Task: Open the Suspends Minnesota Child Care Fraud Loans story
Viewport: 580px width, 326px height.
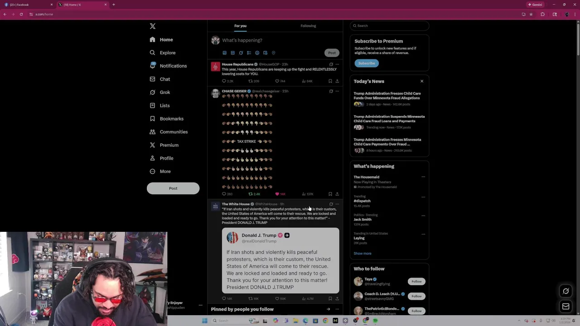Action: point(389,122)
